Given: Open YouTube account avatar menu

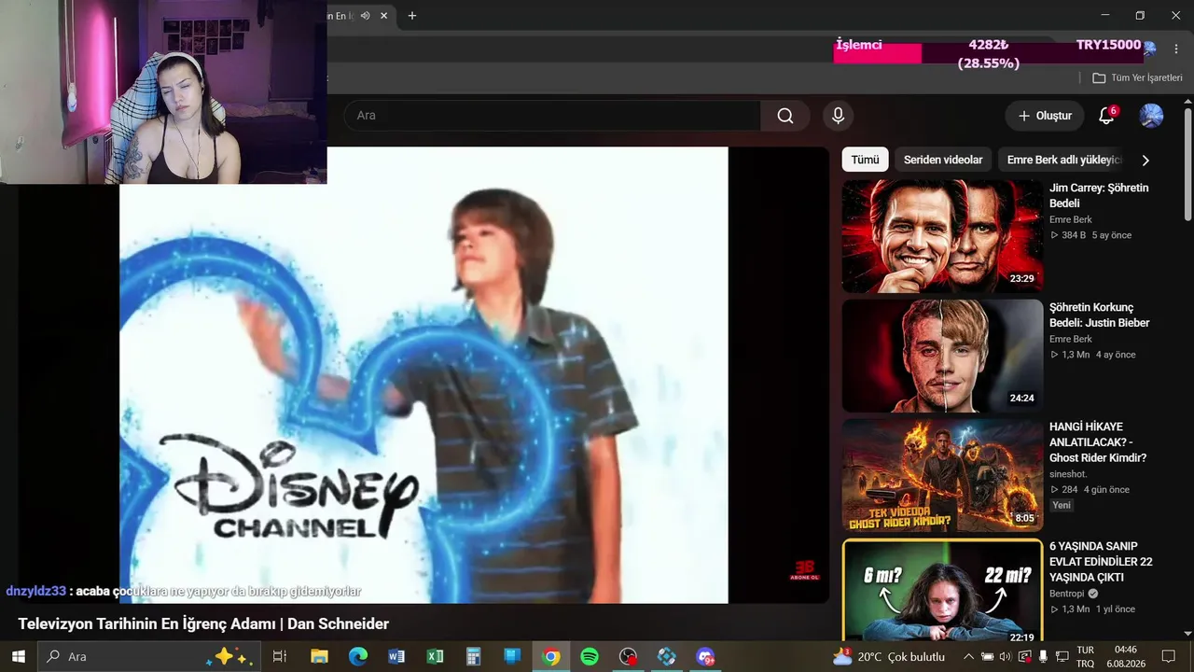Looking at the screenshot, I should click(x=1151, y=116).
